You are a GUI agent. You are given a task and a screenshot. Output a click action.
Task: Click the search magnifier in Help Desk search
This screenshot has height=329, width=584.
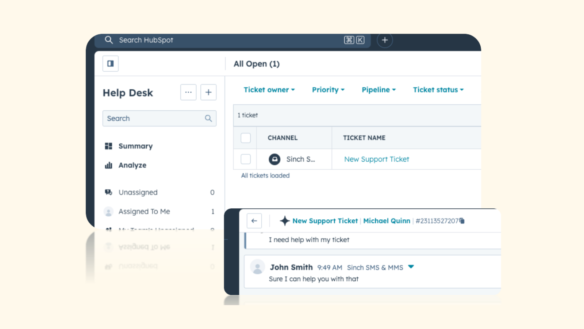(x=208, y=118)
